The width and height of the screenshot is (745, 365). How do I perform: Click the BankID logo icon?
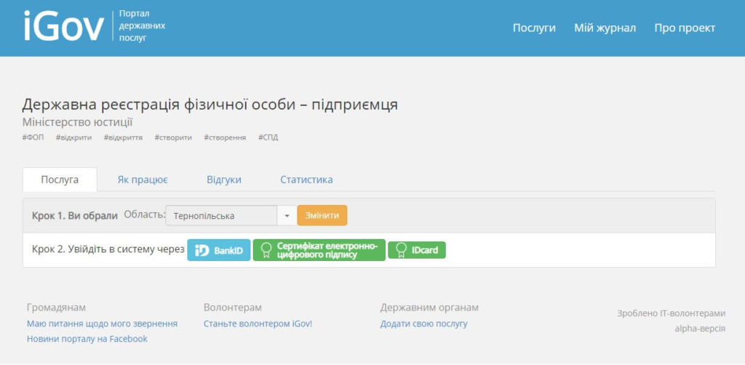point(202,250)
